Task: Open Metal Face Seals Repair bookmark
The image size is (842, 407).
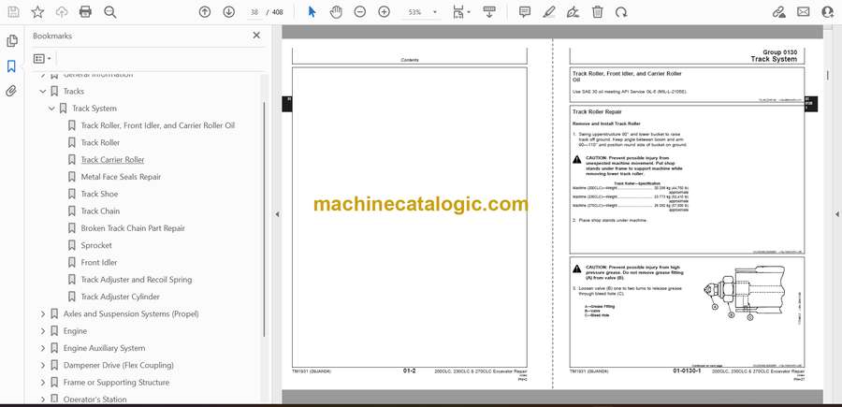Action: pos(121,177)
